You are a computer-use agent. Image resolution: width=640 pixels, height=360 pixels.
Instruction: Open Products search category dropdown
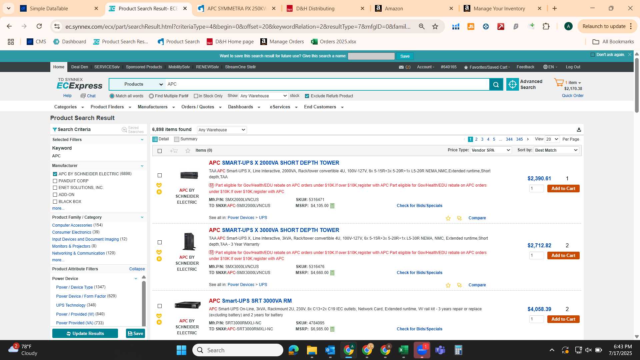[137, 84]
